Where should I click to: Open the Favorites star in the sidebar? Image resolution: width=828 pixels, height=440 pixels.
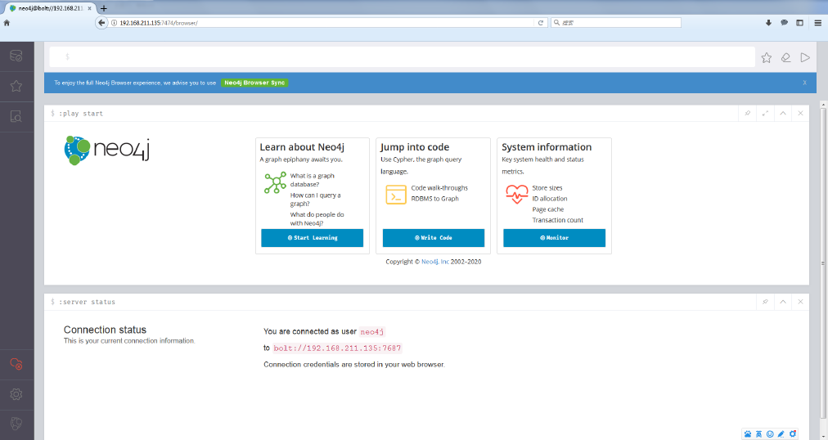click(x=16, y=86)
